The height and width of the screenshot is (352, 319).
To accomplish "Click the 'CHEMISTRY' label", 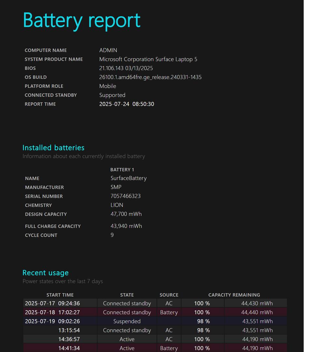I will click(x=38, y=205).
